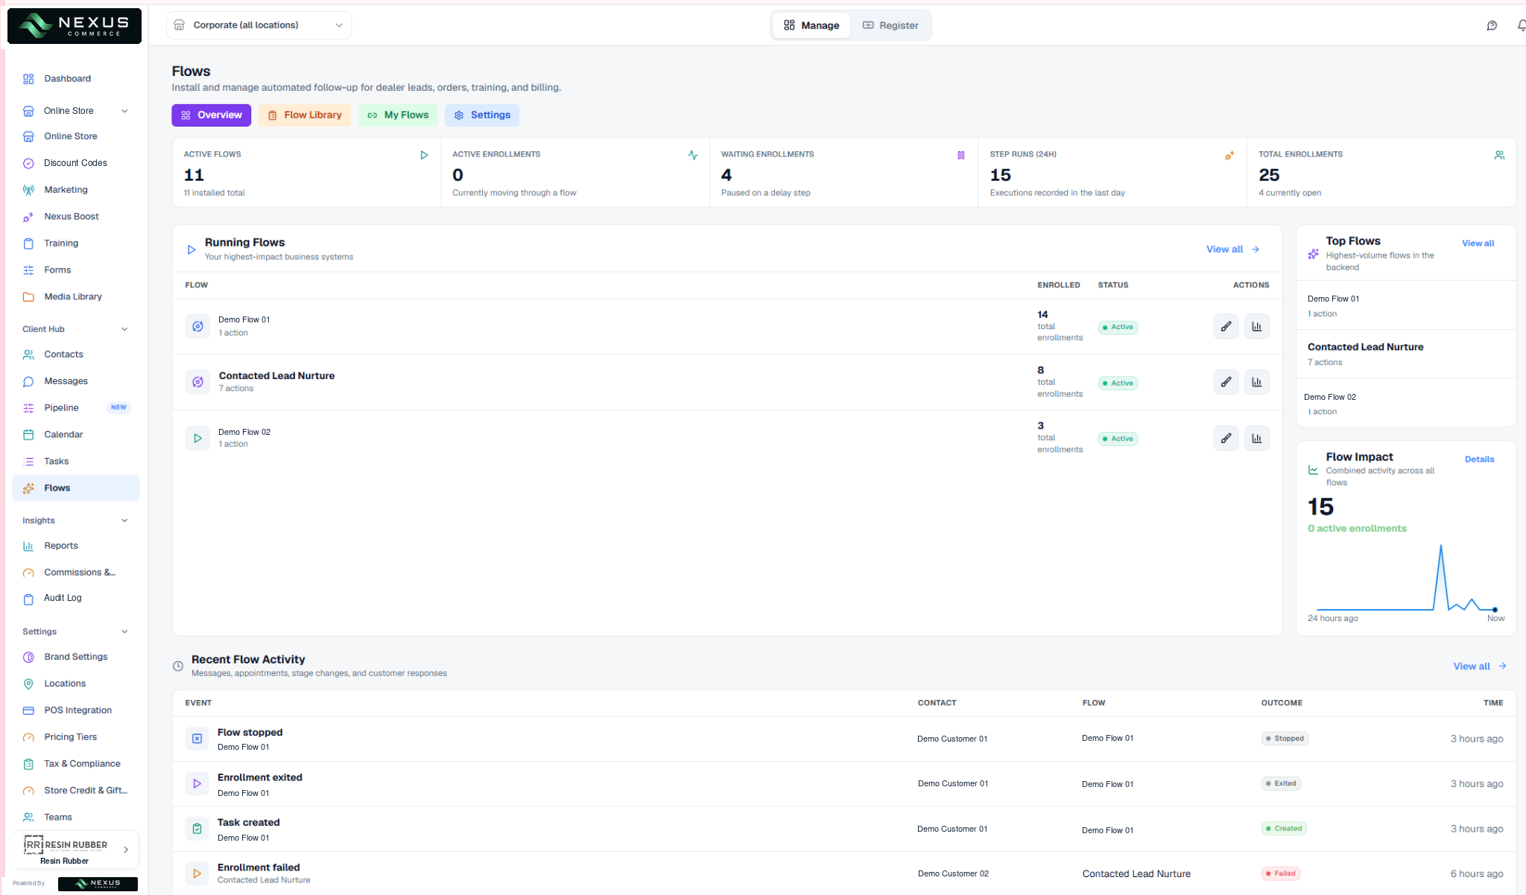The height and width of the screenshot is (895, 1526).
Task: Open the Corporate (all locations) dropdown
Action: pyautogui.click(x=259, y=25)
